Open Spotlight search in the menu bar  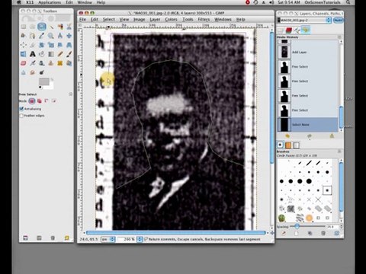point(348,2)
